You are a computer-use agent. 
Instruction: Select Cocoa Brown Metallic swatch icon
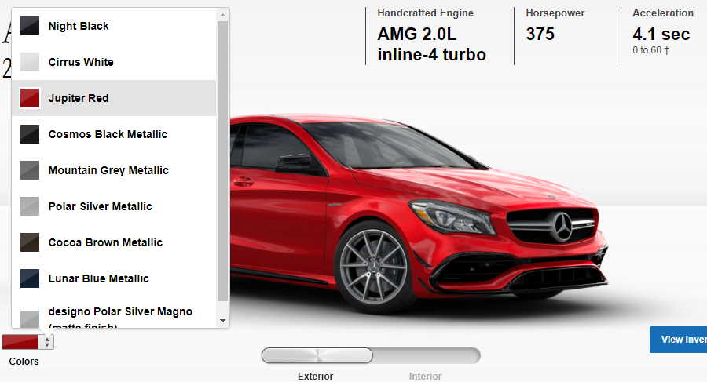30,242
